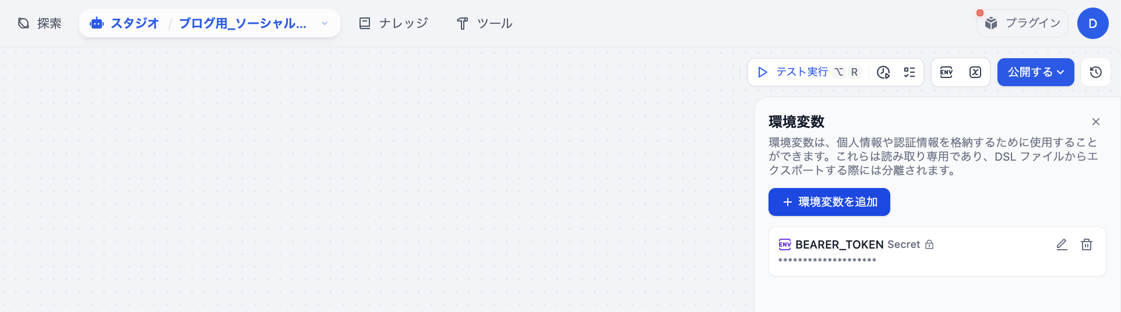Open the version history icon
1121x312 pixels.
1096,72
